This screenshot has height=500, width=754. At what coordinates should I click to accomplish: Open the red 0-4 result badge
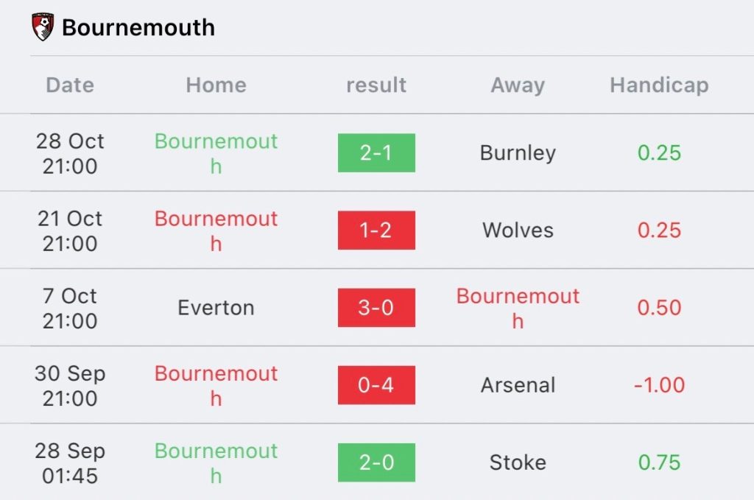376,385
